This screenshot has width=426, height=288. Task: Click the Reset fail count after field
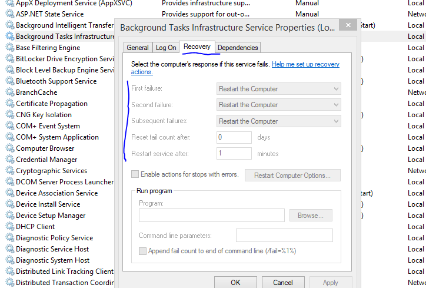pos(234,137)
